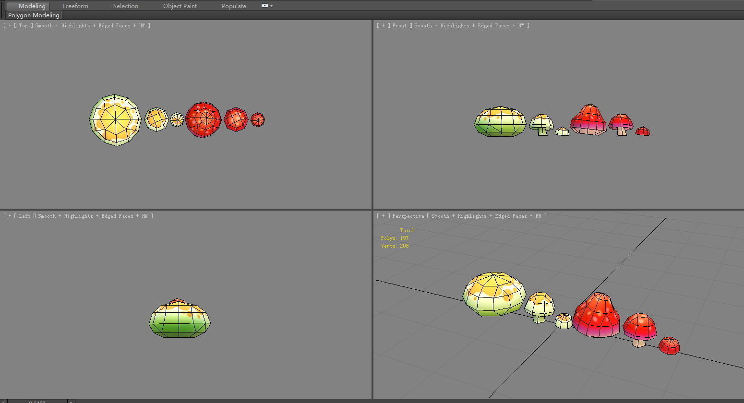
Task: Expand the Polygon Modeling panel
Action: tap(34, 15)
